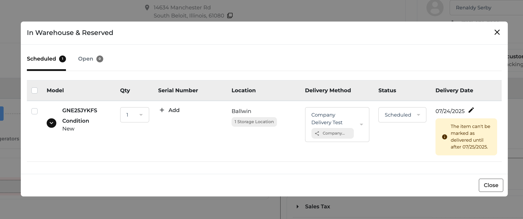
Task: Click the X icon to dismiss the dialog
Action: (497, 32)
